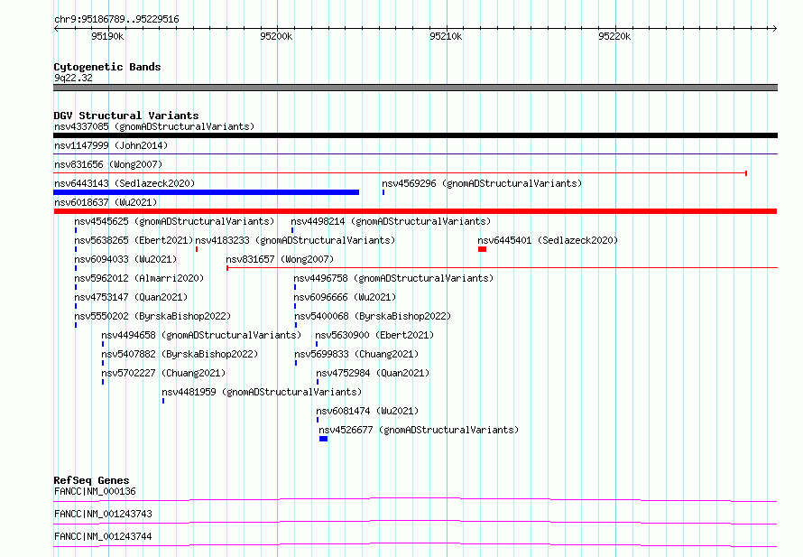Open the nsv5638265 (Ebert2021) label
The height and width of the screenshot is (557, 803).
pyautogui.click(x=134, y=240)
